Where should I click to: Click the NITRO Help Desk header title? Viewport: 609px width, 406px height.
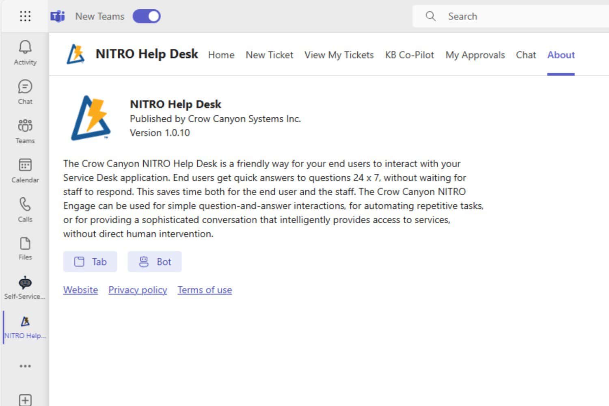(x=147, y=54)
